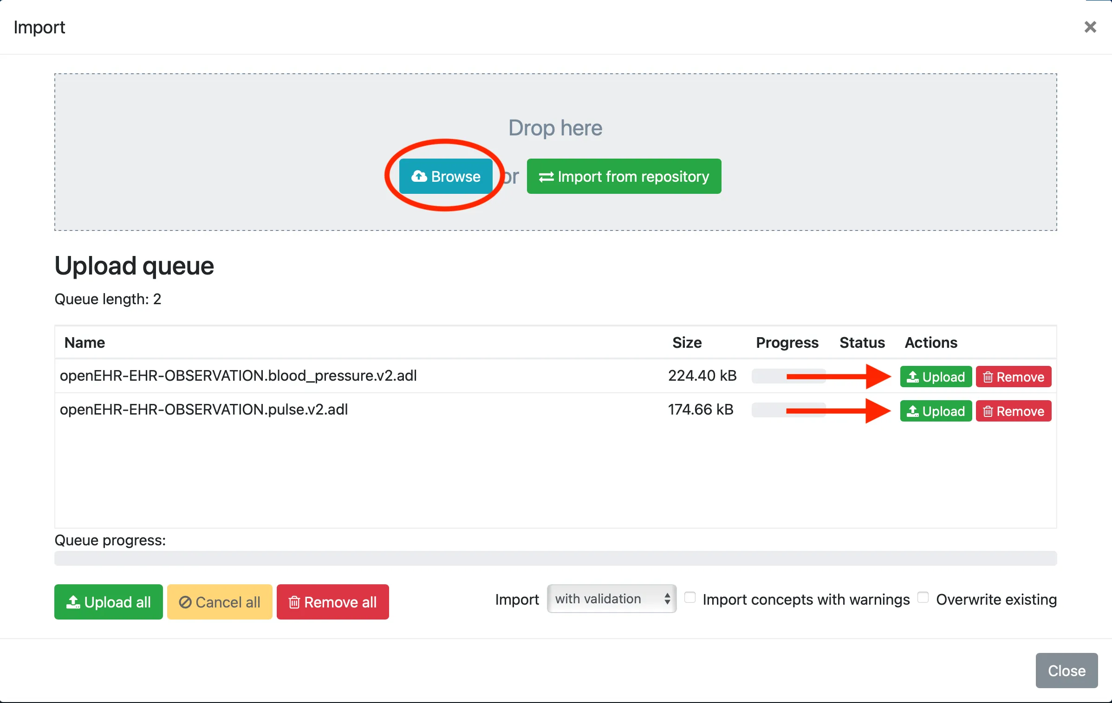Remove pulse.v2.adl from queue

1013,411
